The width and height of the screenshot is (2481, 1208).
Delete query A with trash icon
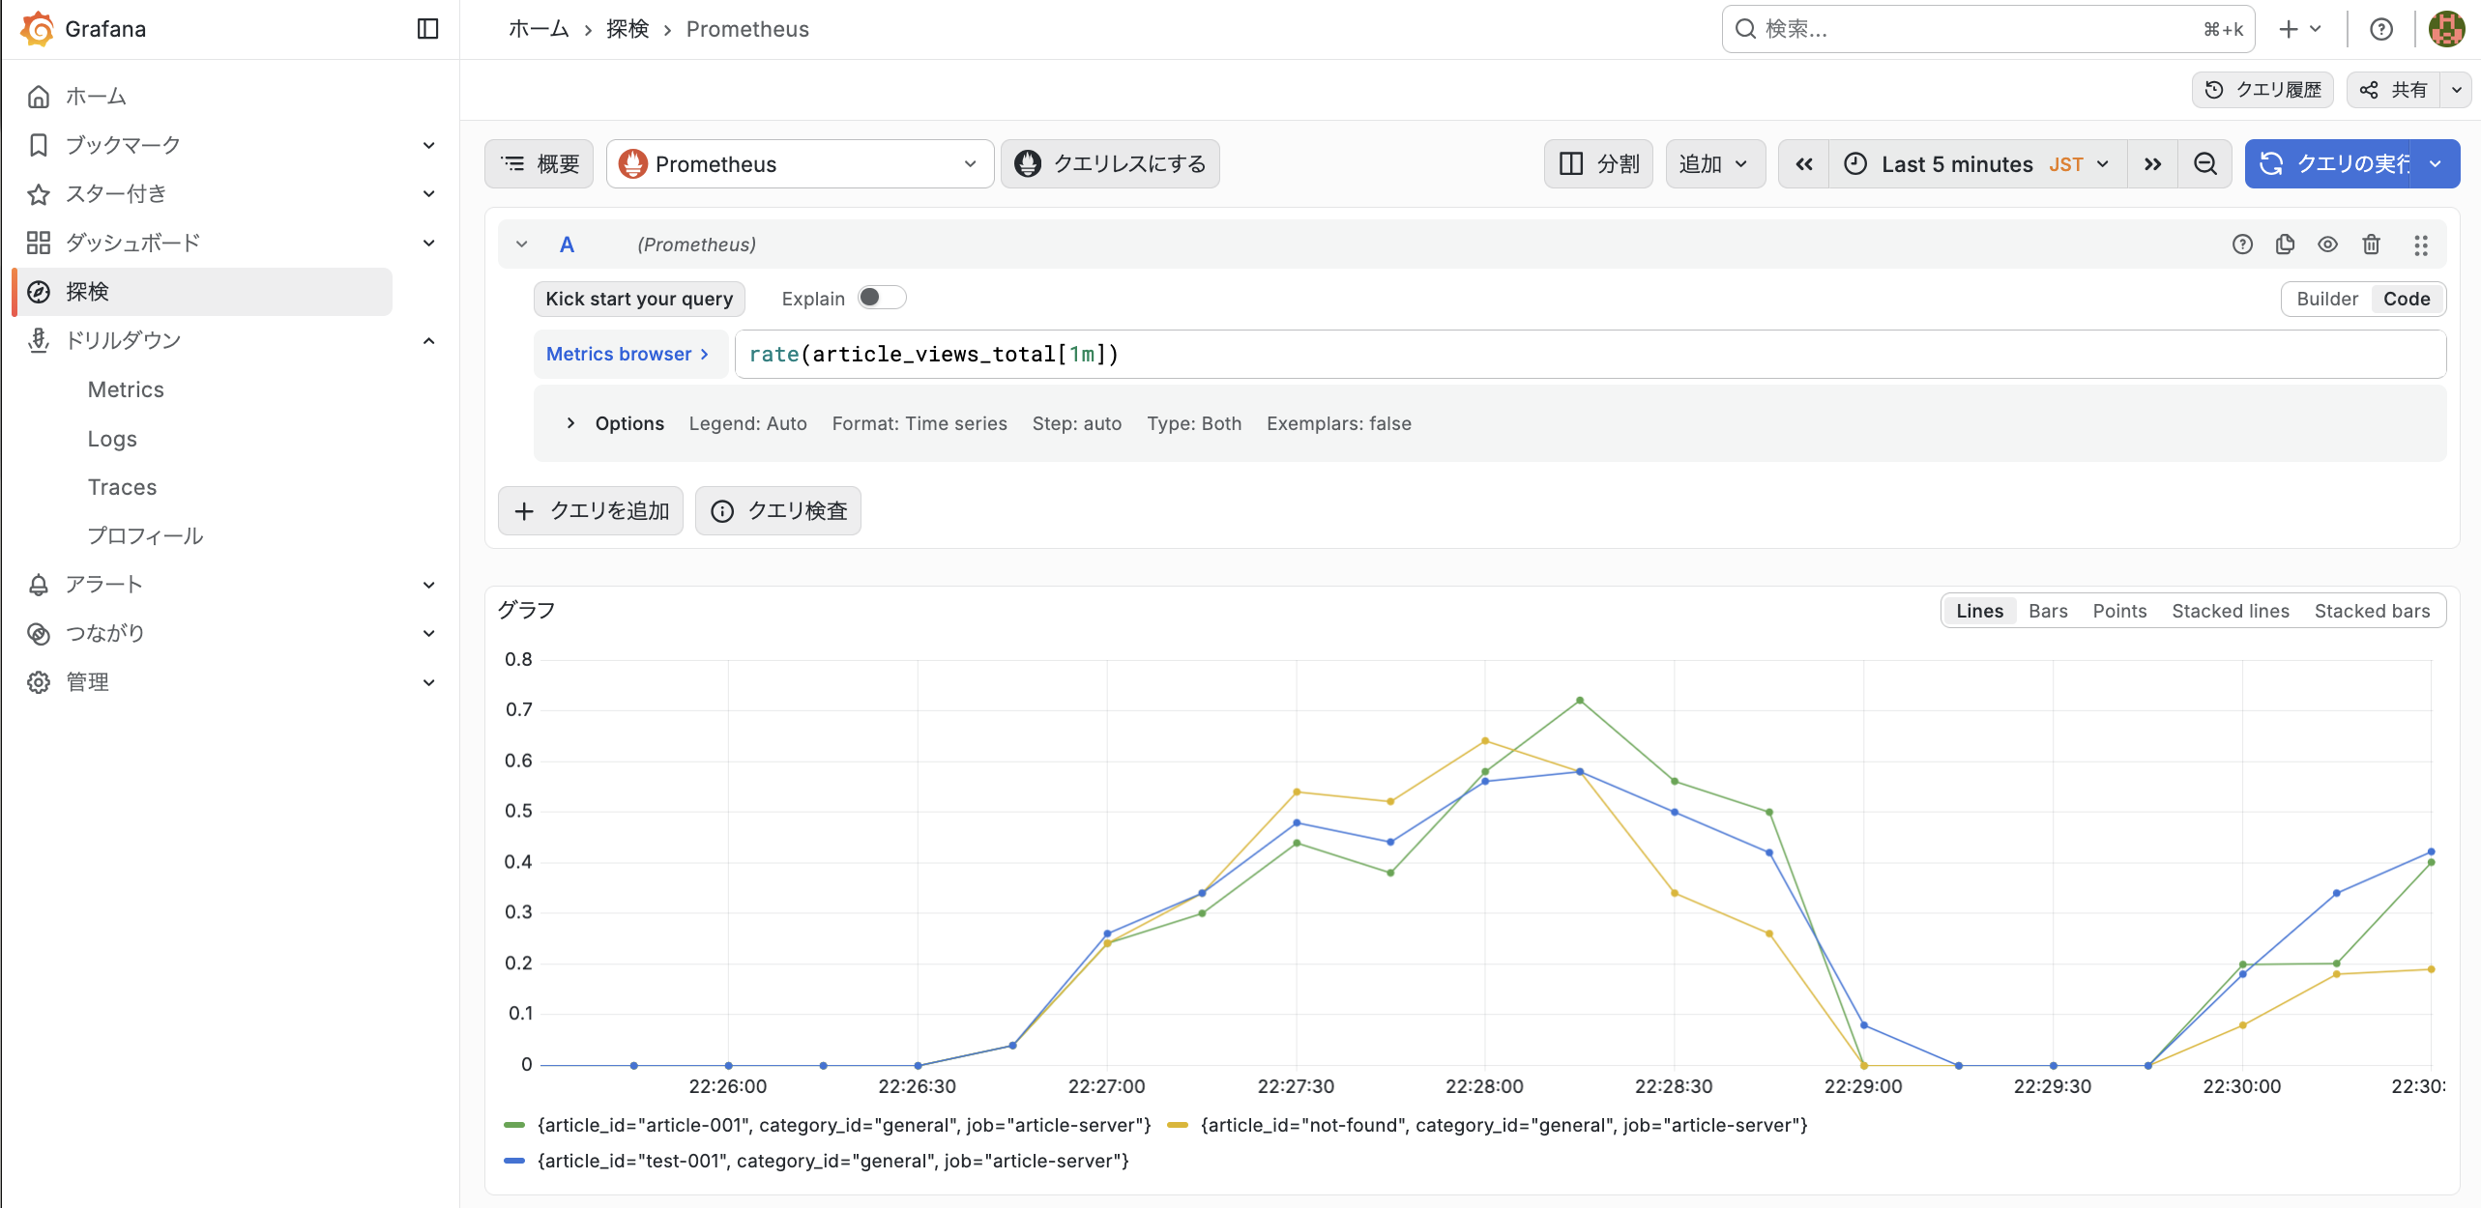[x=2371, y=244]
